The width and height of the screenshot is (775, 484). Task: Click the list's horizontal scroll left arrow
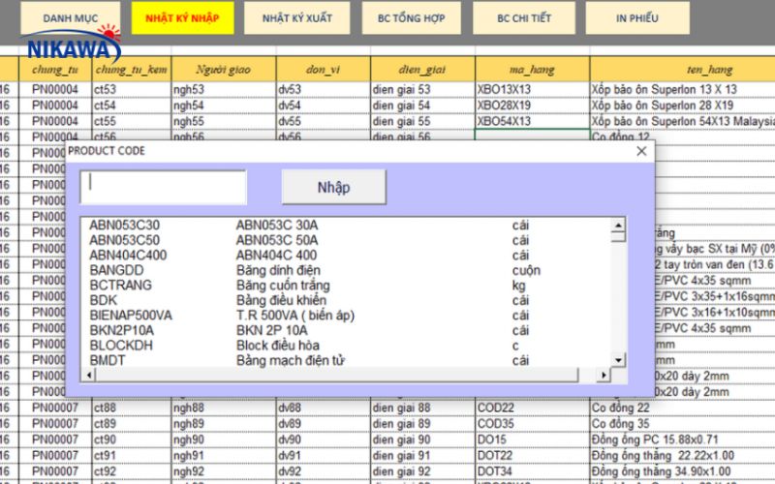click(87, 375)
